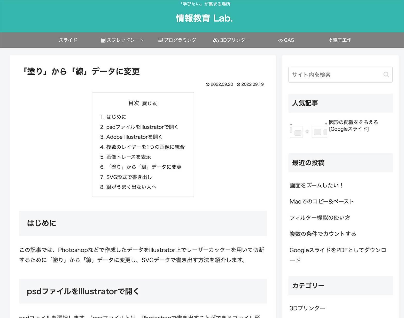
Task: Open the スライド menu item
Action: tap(68, 40)
